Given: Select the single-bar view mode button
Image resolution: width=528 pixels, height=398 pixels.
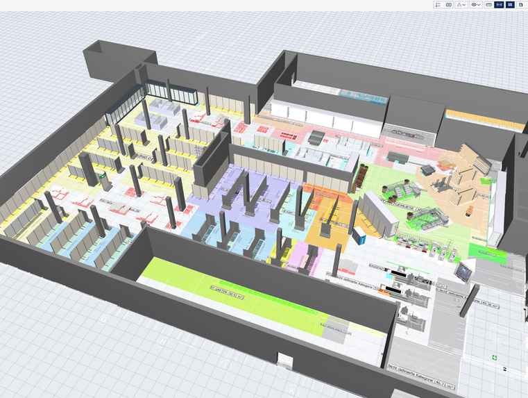Looking at the screenshot, I should coord(488,5).
